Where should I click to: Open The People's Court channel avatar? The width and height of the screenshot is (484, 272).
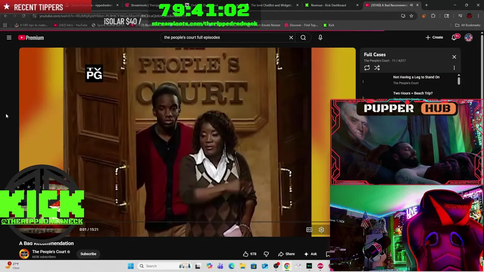point(24,254)
